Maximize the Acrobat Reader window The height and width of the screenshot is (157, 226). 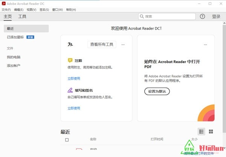(210, 4)
